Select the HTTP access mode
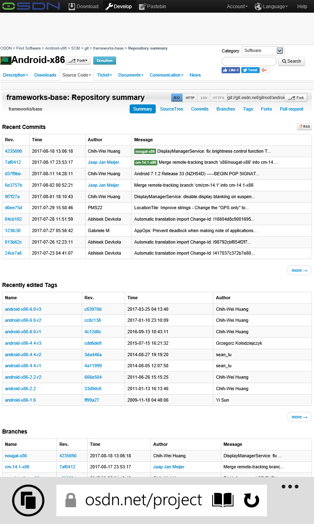This screenshot has width=314, height=524. (x=190, y=98)
